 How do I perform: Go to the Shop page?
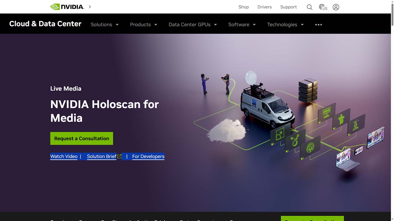pyautogui.click(x=243, y=7)
